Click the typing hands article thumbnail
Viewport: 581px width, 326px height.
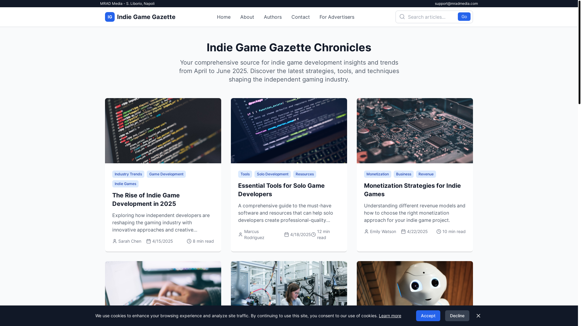(x=163, y=283)
